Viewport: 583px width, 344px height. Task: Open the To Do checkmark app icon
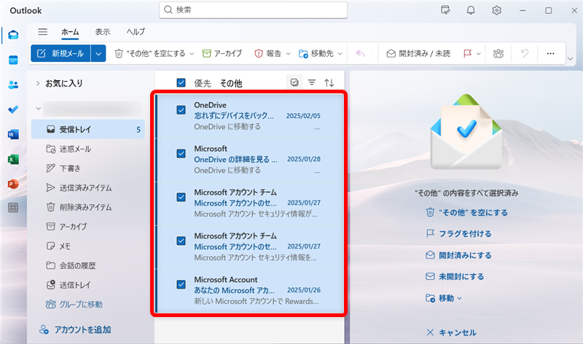point(13,109)
